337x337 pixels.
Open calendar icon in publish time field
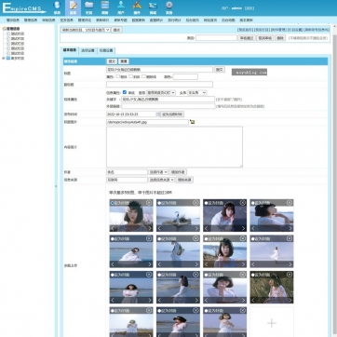tap(158, 115)
